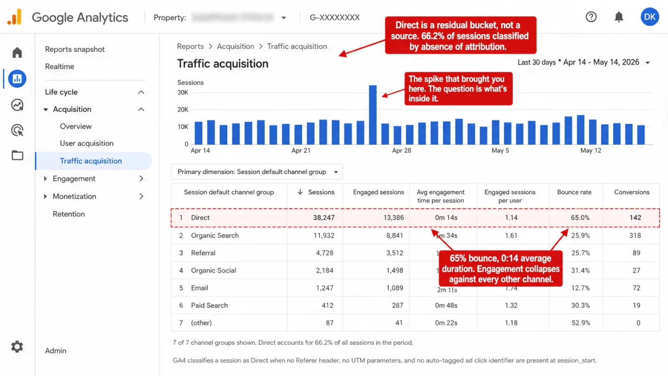This screenshot has height=376, width=668.
Task: Expand the Engagement section chevron
Action: tap(141, 178)
